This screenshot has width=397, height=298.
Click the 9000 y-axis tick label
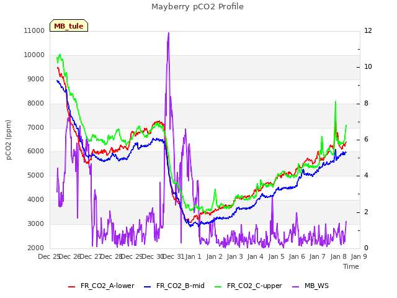pyautogui.click(x=35, y=79)
